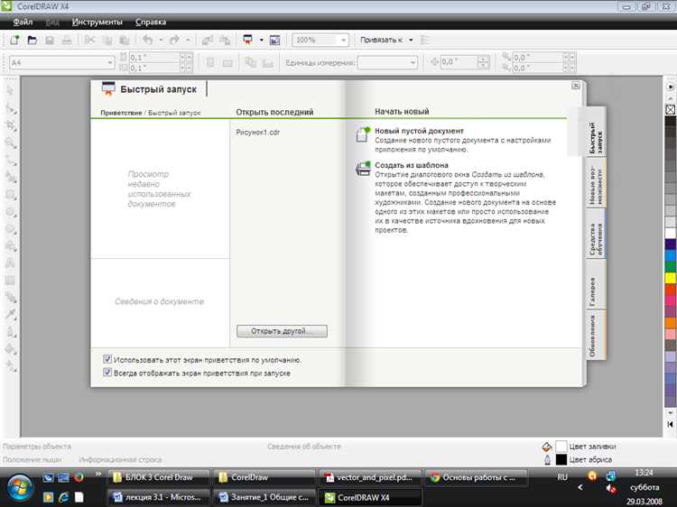
Task: Select the Ellipse tool in toolbox
Action: coord(10,211)
